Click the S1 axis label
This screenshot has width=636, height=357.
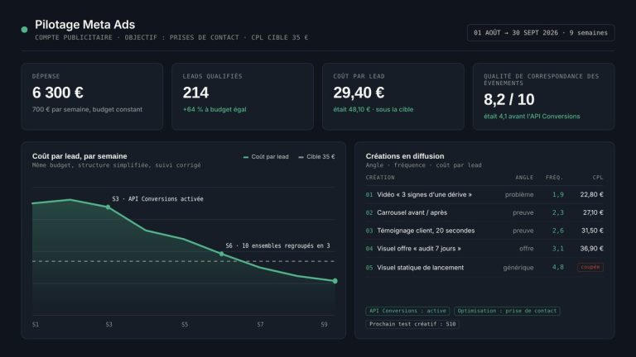(36, 324)
